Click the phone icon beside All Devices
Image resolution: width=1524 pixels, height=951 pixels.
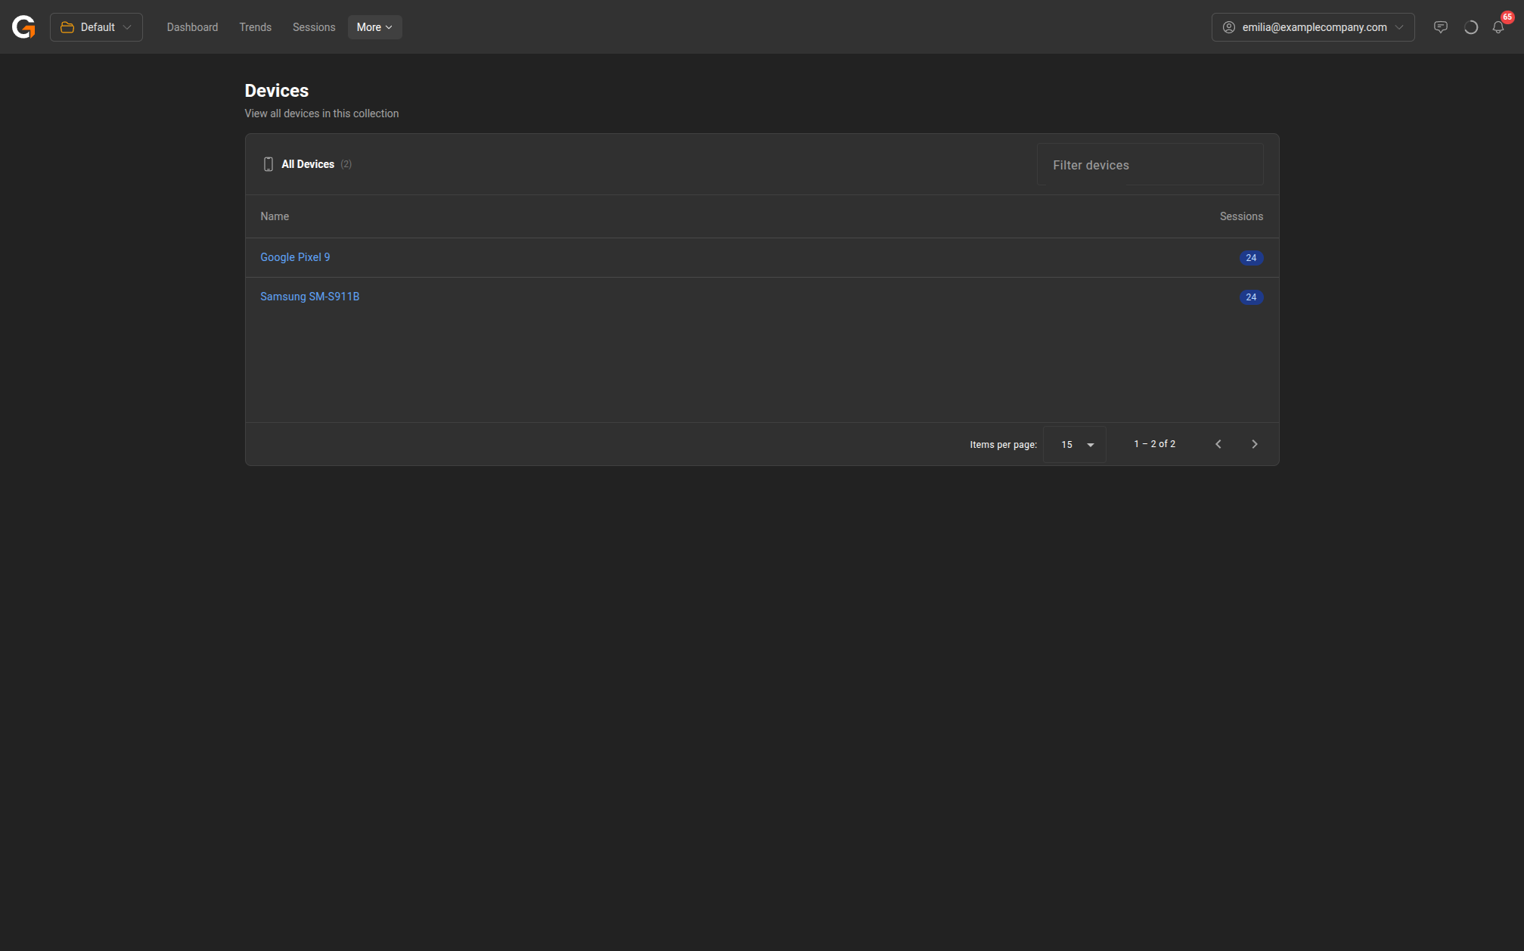point(268,164)
